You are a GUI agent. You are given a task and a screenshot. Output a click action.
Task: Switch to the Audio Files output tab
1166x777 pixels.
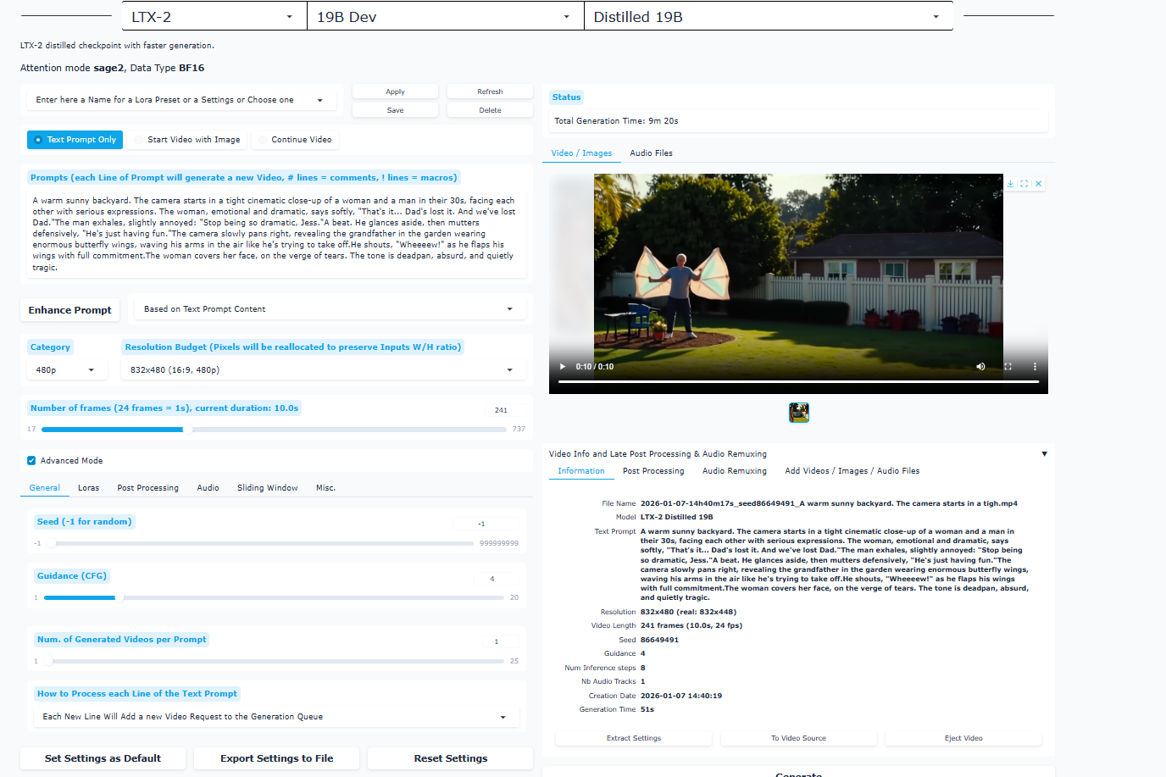[652, 153]
